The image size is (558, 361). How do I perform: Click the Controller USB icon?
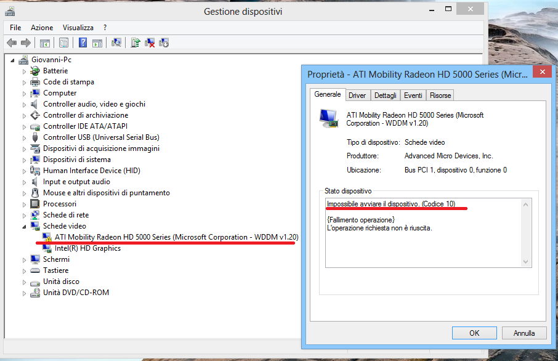pos(35,137)
